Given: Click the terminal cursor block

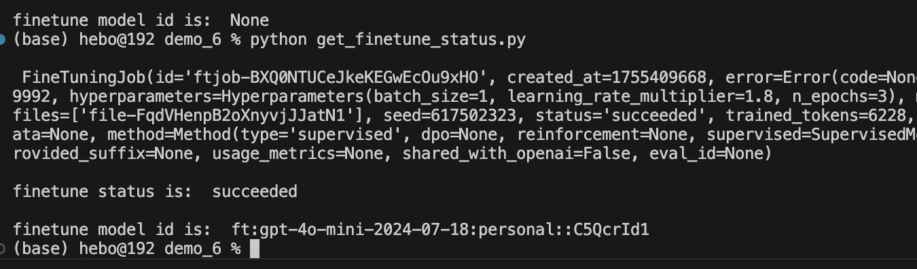Looking at the screenshot, I should pos(255,249).
